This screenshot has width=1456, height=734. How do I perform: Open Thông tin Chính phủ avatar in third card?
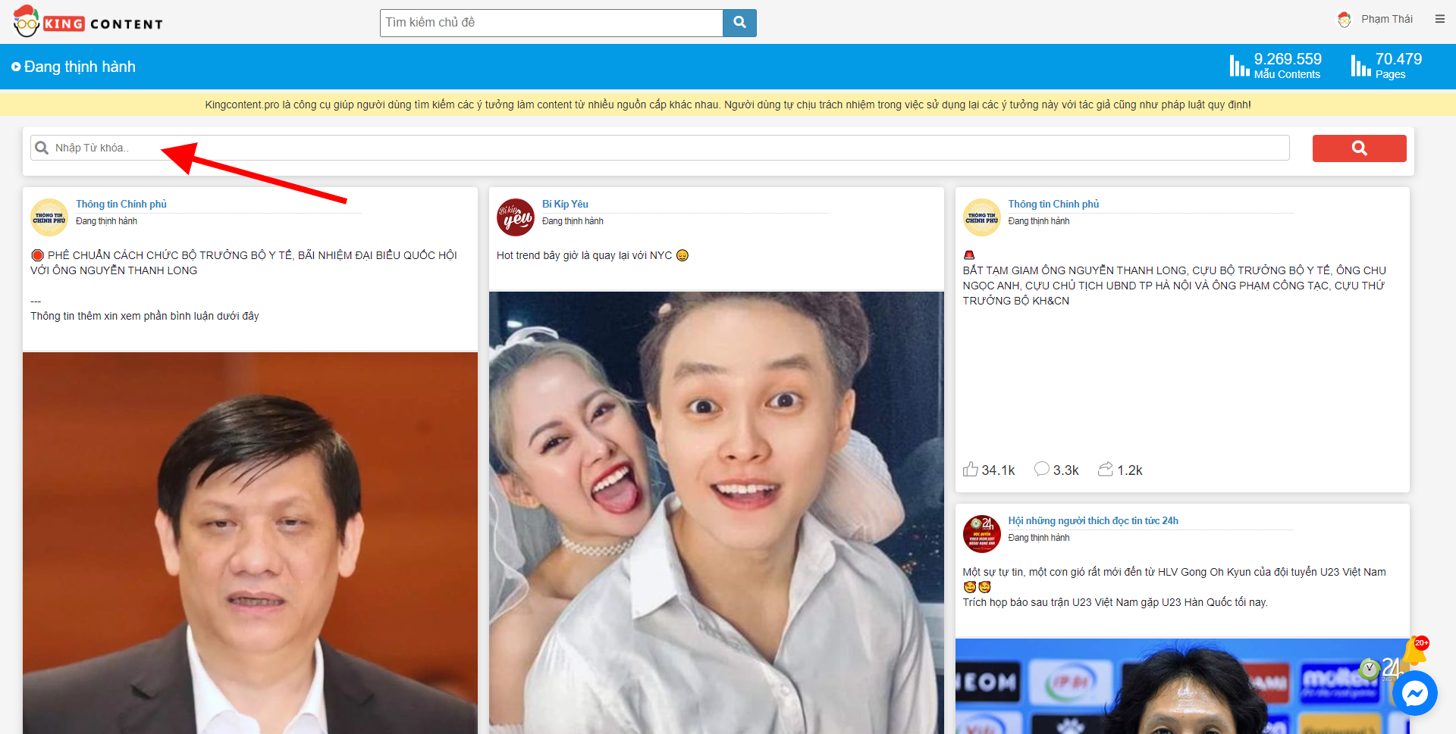[982, 217]
